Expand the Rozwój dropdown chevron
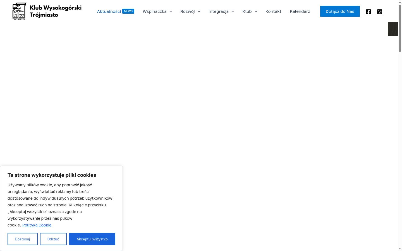402x251 pixels. pos(199,11)
